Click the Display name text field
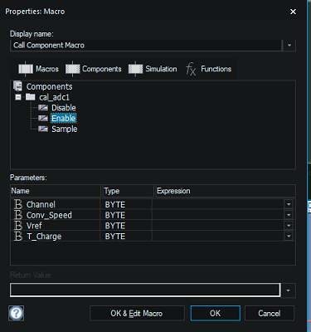Screen dimensions: 311x332 click(146, 45)
